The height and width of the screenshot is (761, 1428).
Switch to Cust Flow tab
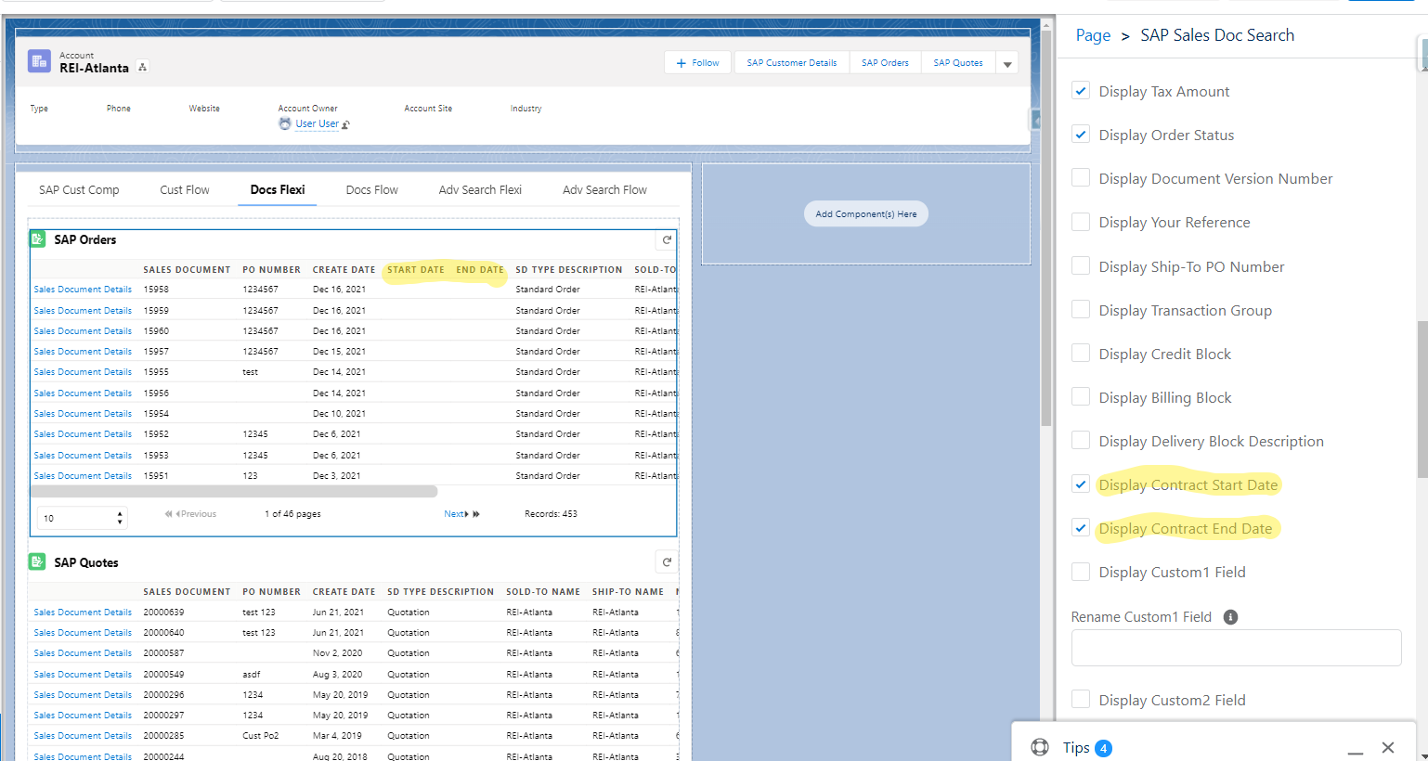(x=185, y=190)
